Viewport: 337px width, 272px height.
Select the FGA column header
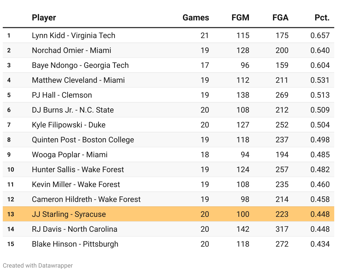tap(280, 18)
